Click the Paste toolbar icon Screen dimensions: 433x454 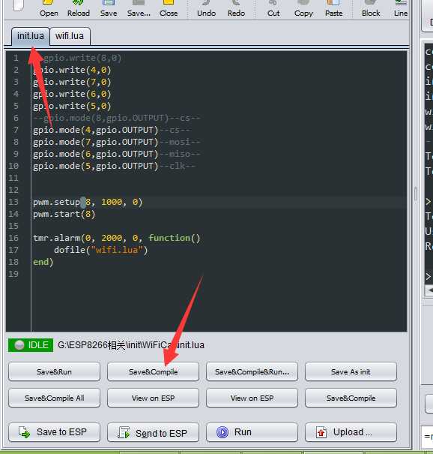point(333,9)
